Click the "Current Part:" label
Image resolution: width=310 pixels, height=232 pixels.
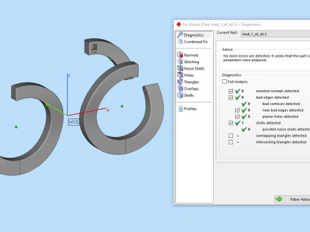pos(227,33)
